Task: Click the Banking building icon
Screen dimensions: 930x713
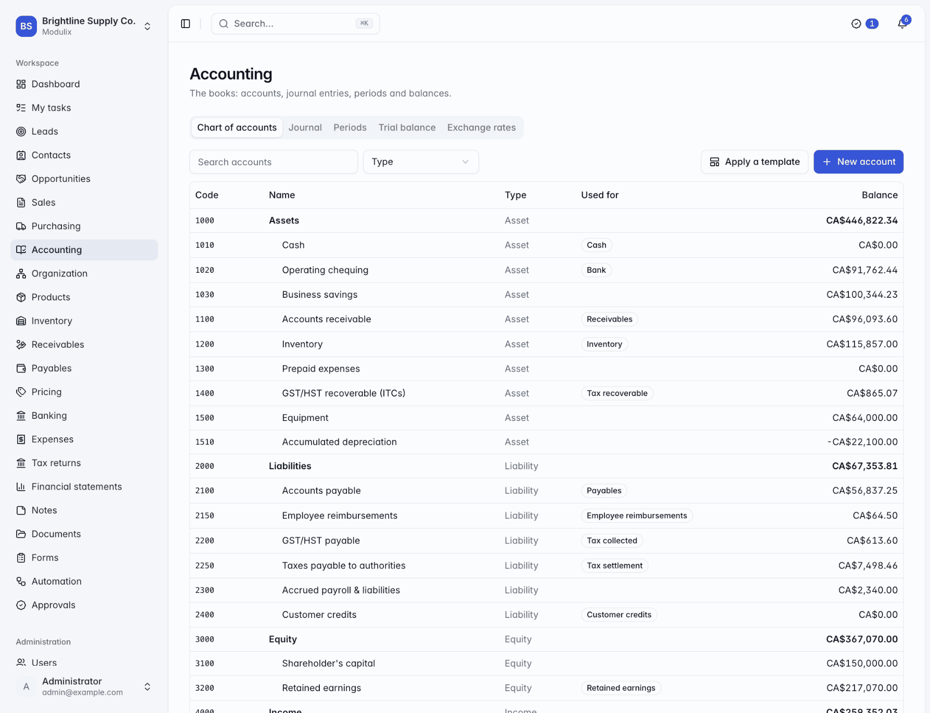Action: point(21,415)
